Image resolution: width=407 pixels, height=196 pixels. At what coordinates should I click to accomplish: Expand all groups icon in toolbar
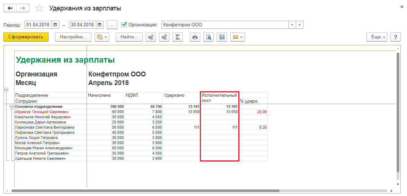coord(164,37)
